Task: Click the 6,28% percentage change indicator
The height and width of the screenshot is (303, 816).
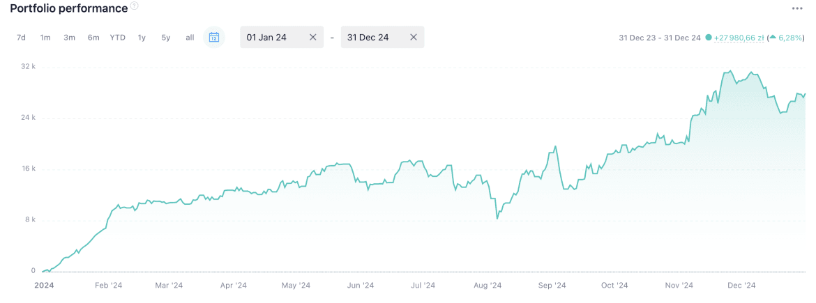Action: click(789, 38)
